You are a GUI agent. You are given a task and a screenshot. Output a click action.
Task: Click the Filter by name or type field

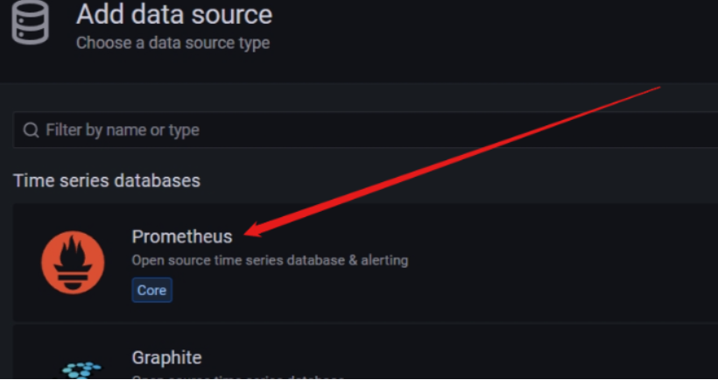[x=365, y=130]
